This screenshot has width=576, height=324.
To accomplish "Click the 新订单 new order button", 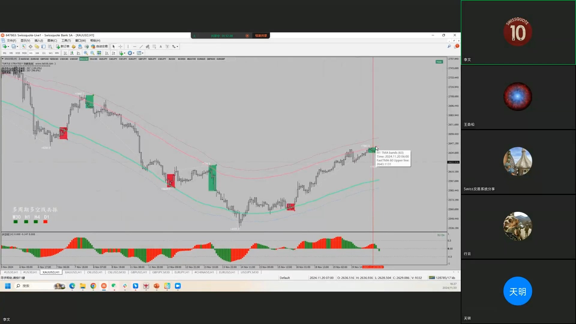I will 63,46.
